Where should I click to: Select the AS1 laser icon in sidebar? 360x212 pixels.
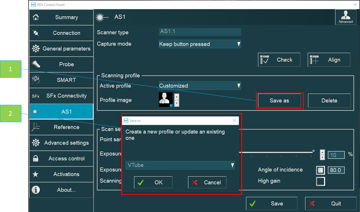point(35,111)
